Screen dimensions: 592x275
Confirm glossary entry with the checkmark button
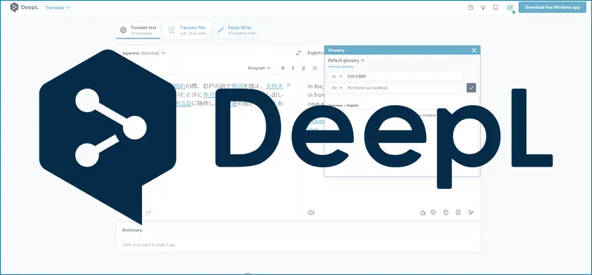[x=471, y=87]
